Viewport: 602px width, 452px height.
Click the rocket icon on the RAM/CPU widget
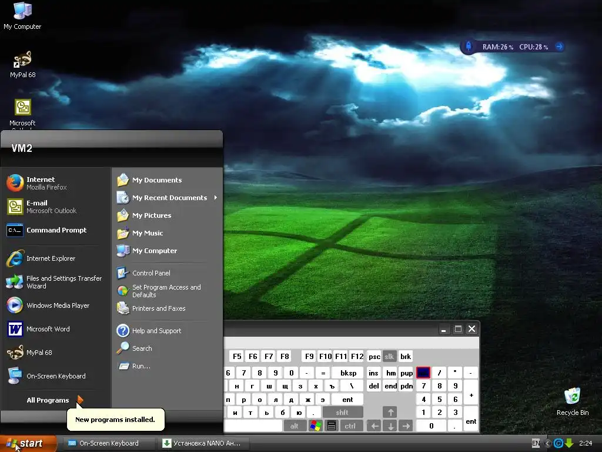point(469,46)
